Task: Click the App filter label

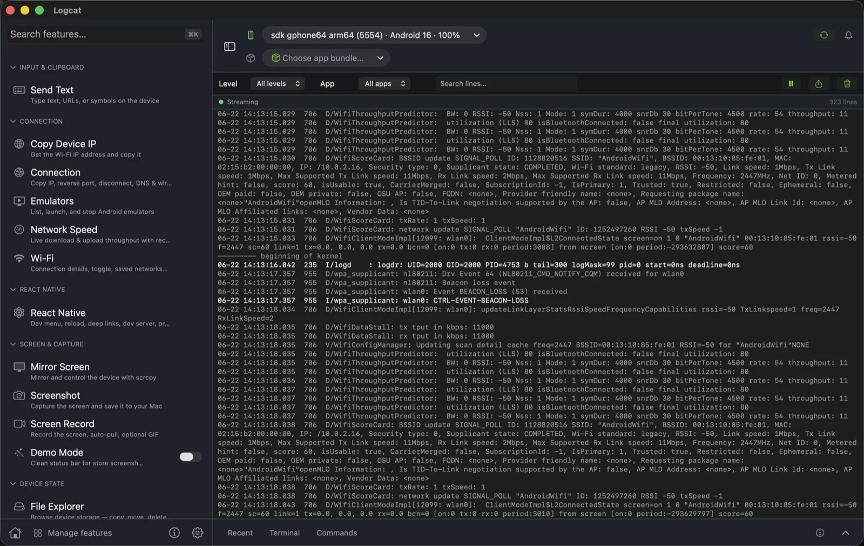Action: click(x=327, y=84)
